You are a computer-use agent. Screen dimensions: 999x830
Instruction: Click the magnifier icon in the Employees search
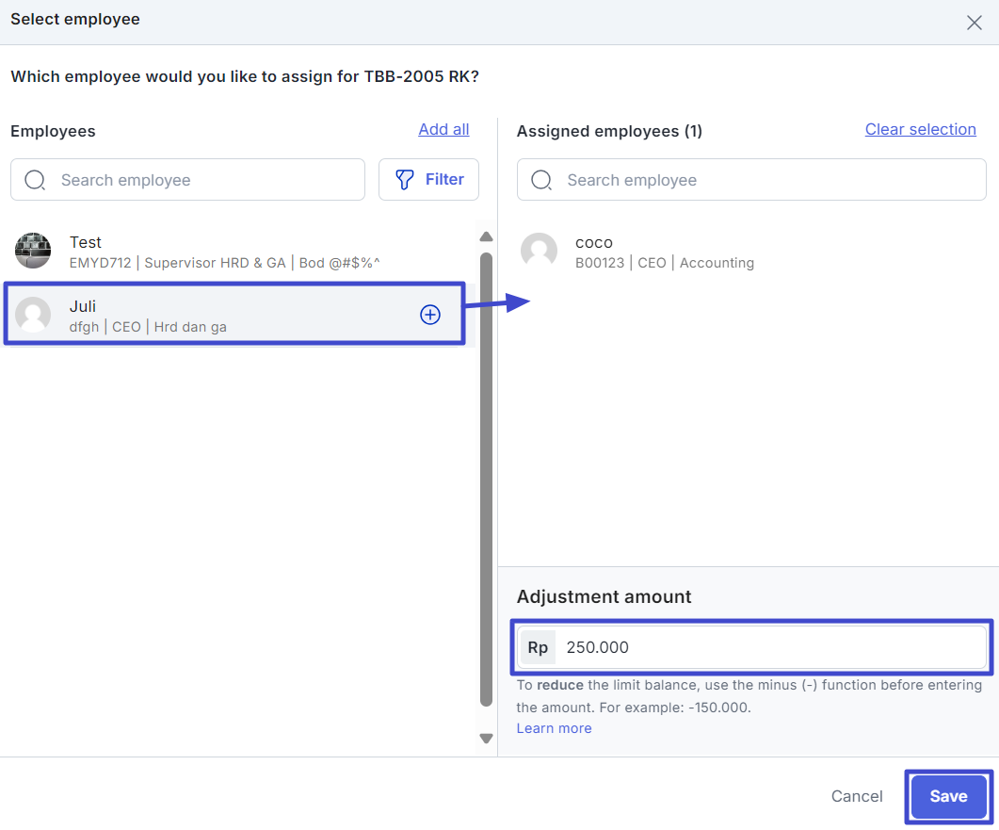pyautogui.click(x=35, y=180)
